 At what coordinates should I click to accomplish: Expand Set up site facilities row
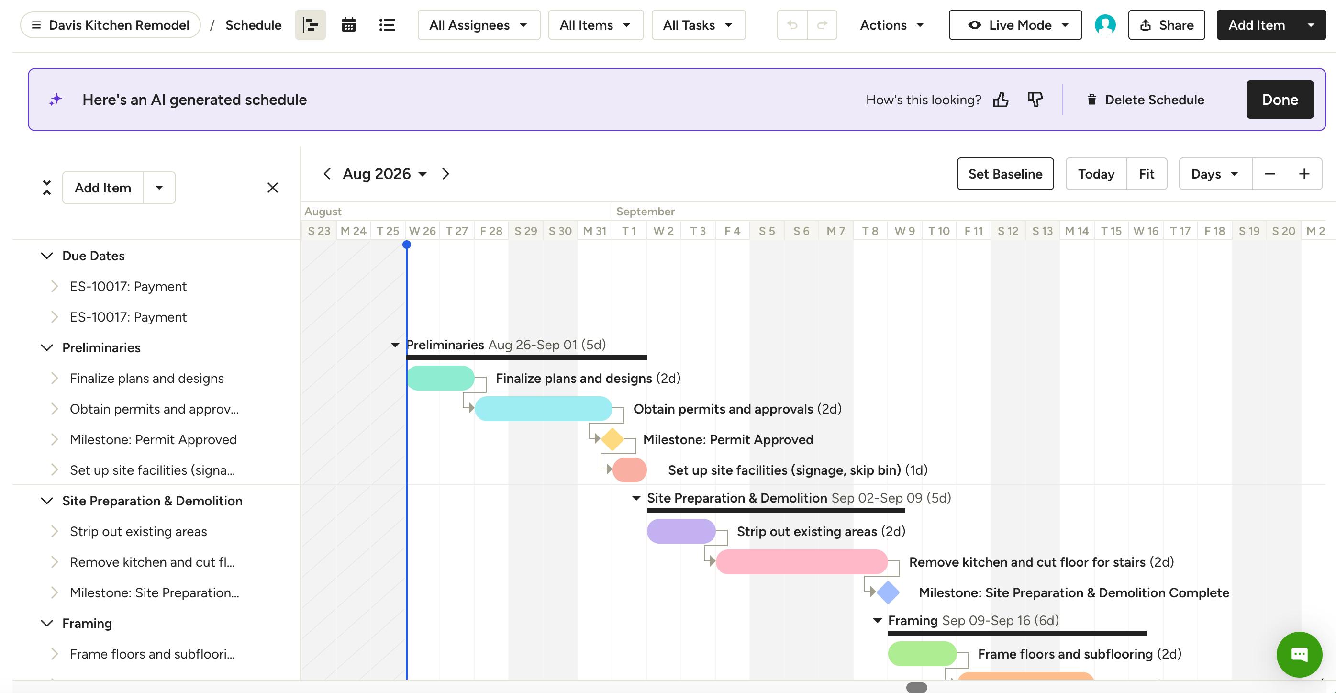tap(55, 470)
